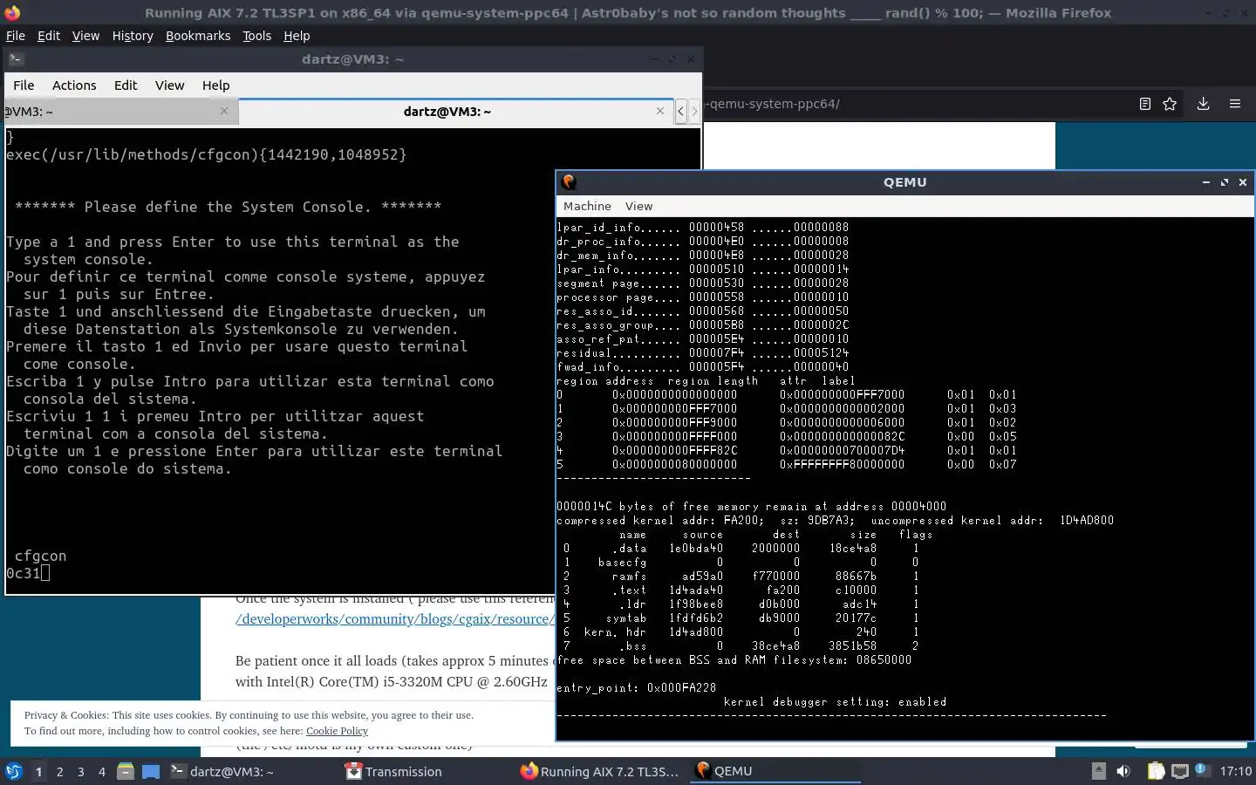Open QEMU Machine menu
This screenshot has width=1256, height=785.
click(x=587, y=206)
